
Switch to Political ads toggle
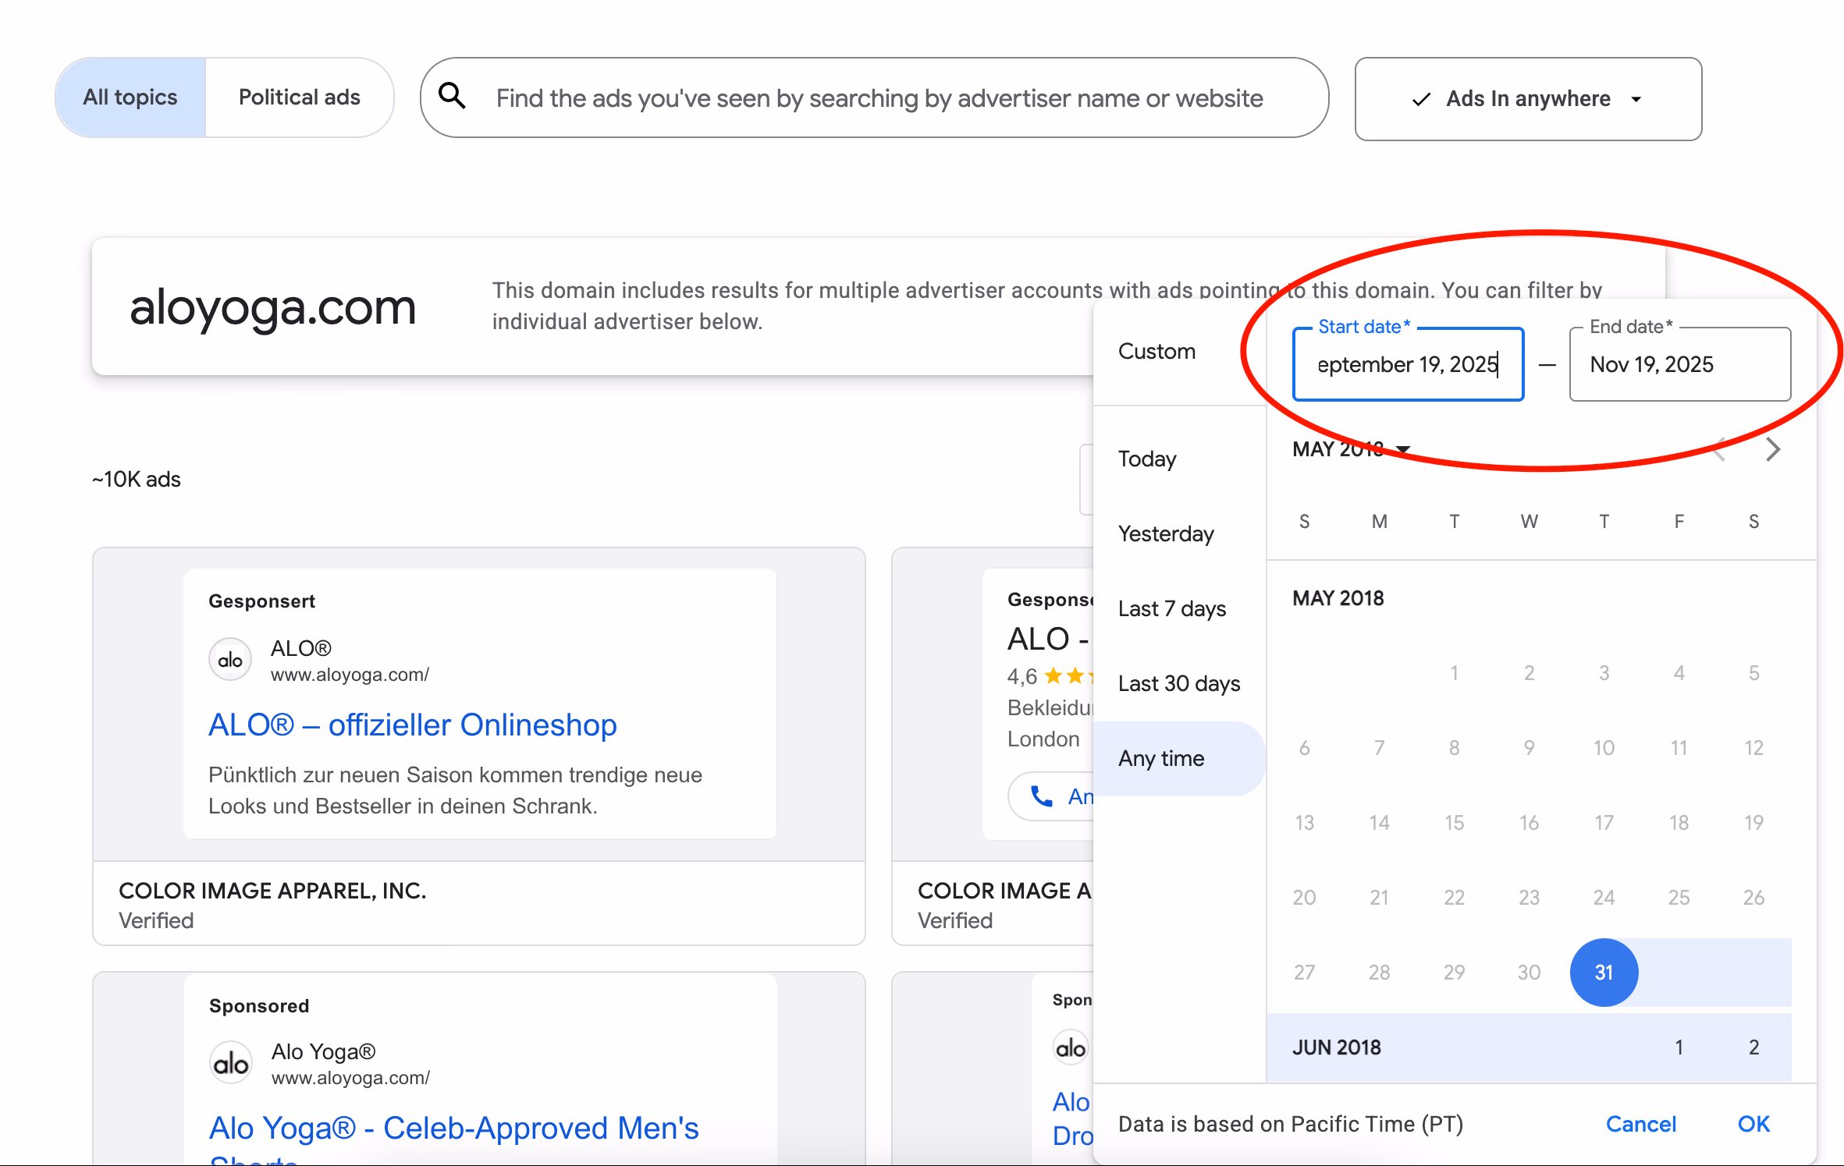tap(299, 97)
